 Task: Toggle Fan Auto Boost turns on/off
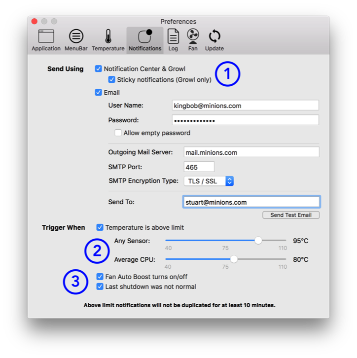100,277
